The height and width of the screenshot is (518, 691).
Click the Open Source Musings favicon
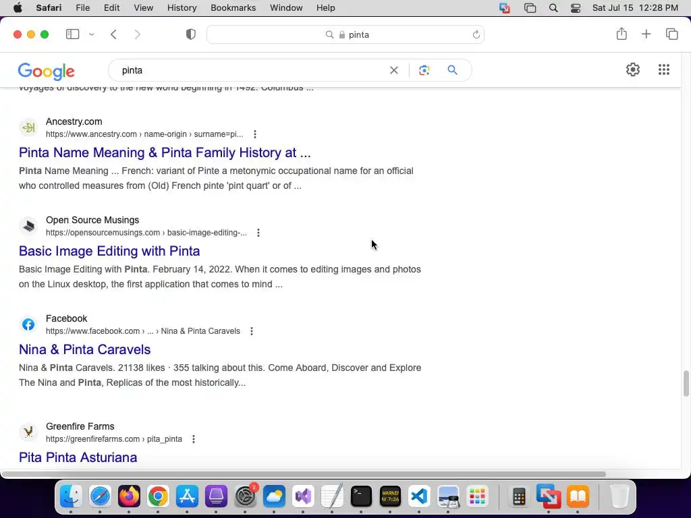[28, 226]
